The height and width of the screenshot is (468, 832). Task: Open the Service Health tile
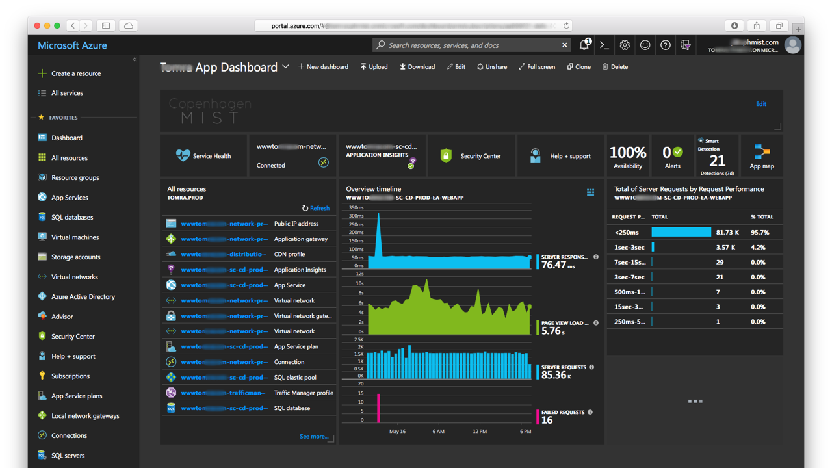tap(203, 155)
